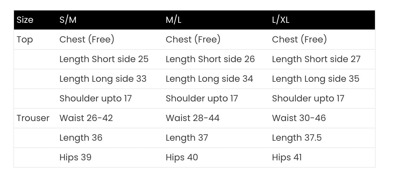394x180 pixels.
Task: Click S/M Chest (Free) cell
Action: coord(87,40)
